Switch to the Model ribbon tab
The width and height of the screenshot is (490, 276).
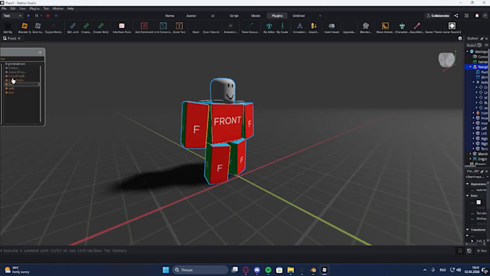tap(256, 16)
